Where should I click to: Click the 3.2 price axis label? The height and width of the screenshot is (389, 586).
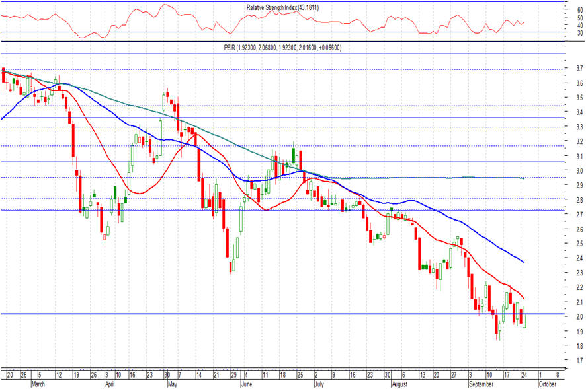[579, 141]
